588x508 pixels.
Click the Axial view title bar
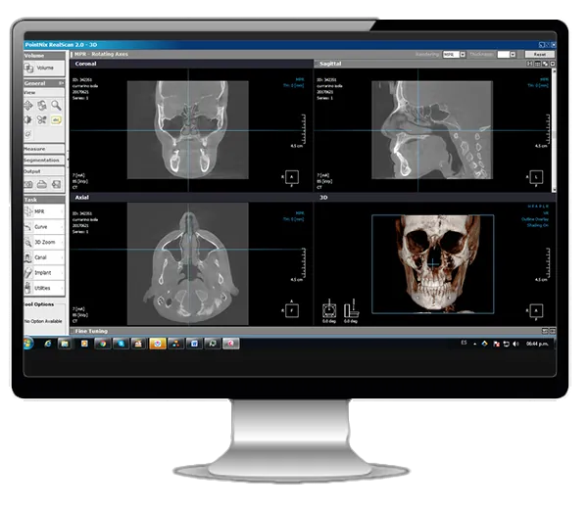pyautogui.click(x=192, y=198)
